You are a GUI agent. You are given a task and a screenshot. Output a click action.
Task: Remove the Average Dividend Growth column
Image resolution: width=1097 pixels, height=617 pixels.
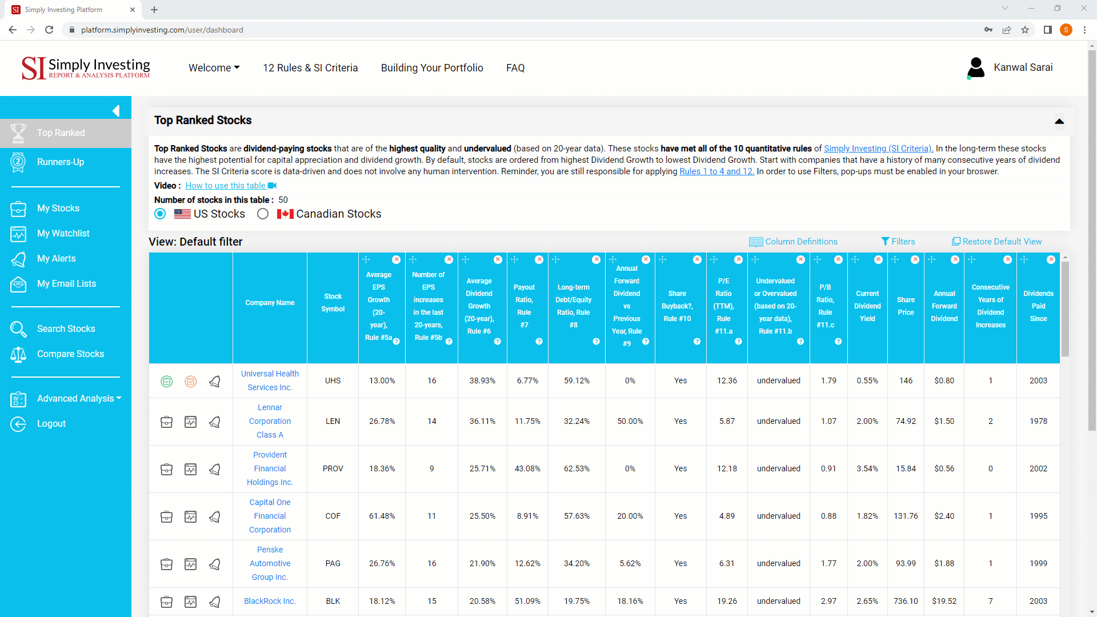click(498, 259)
